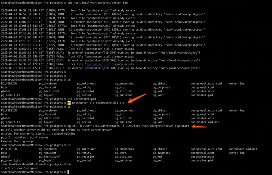Click server.log listed in the row starting with base
The image size is (272, 175).
[x=236, y=153]
